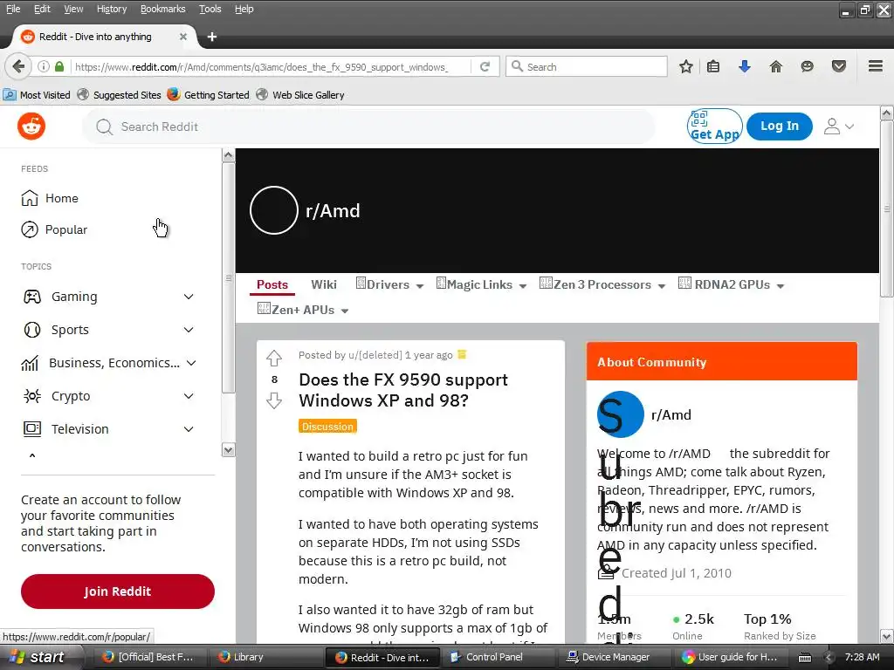Click the Gaming controller icon
The height and width of the screenshot is (670, 894).
pyautogui.click(x=32, y=297)
